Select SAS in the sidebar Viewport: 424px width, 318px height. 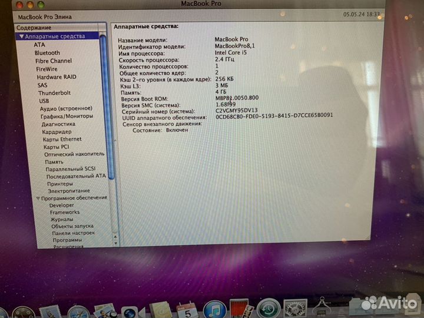tap(42, 85)
